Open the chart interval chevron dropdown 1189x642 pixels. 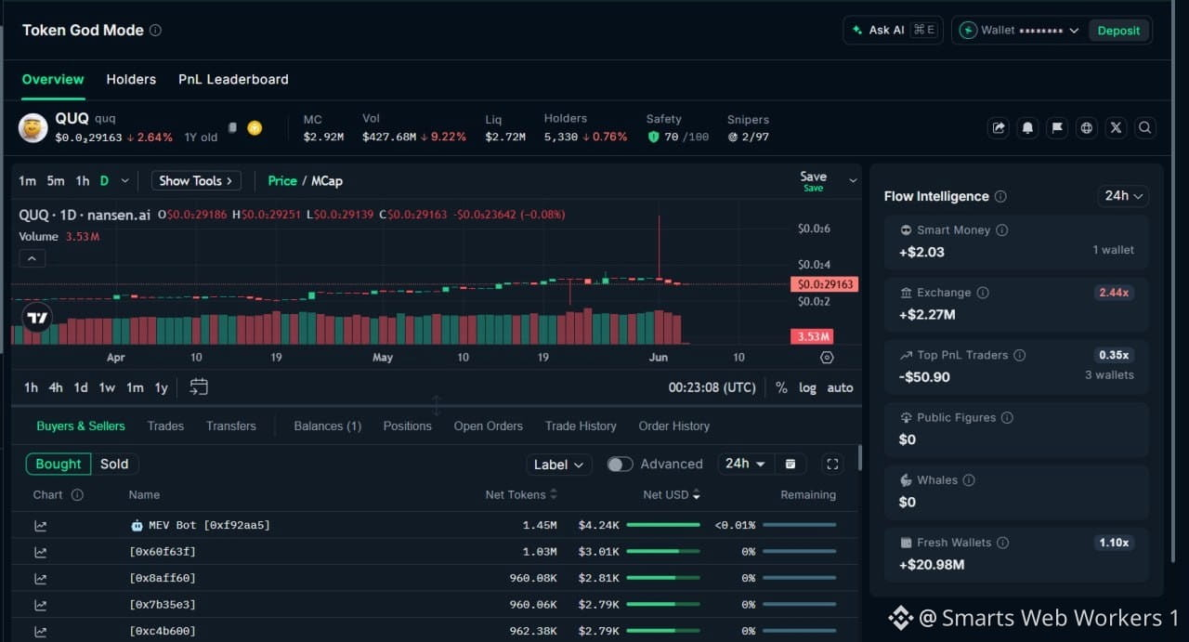pyautogui.click(x=125, y=180)
